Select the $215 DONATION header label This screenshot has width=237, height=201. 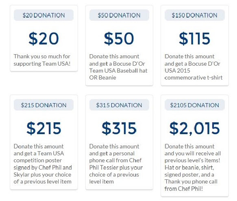[43, 105]
